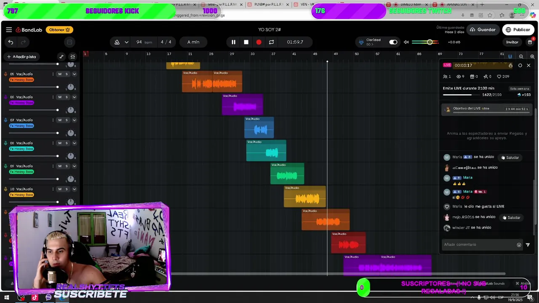Redo the last action
The height and width of the screenshot is (303, 539).
pos(23,42)
